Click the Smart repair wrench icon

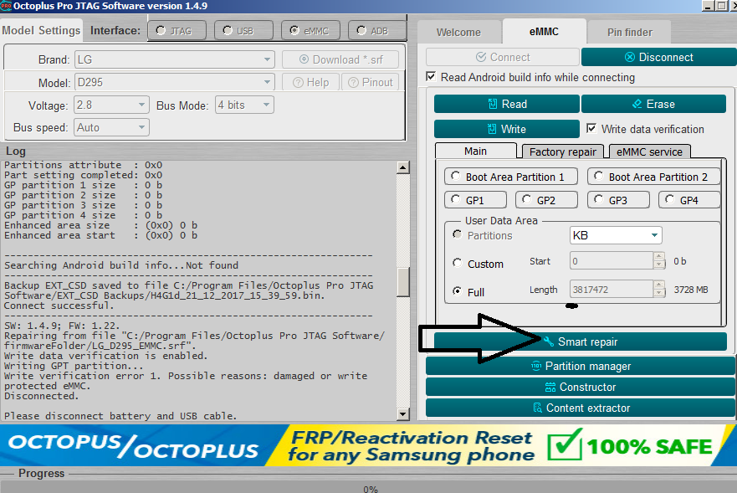tap(549, 342)
